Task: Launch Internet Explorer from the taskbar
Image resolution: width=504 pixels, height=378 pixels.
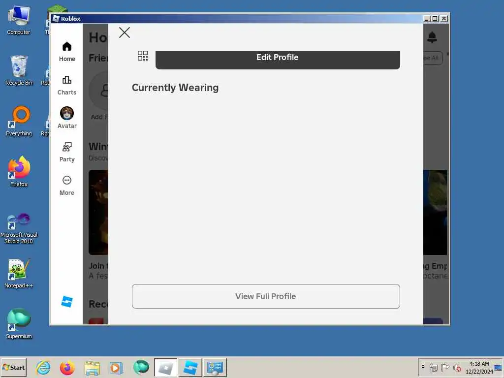Action: tap(43, 368)
